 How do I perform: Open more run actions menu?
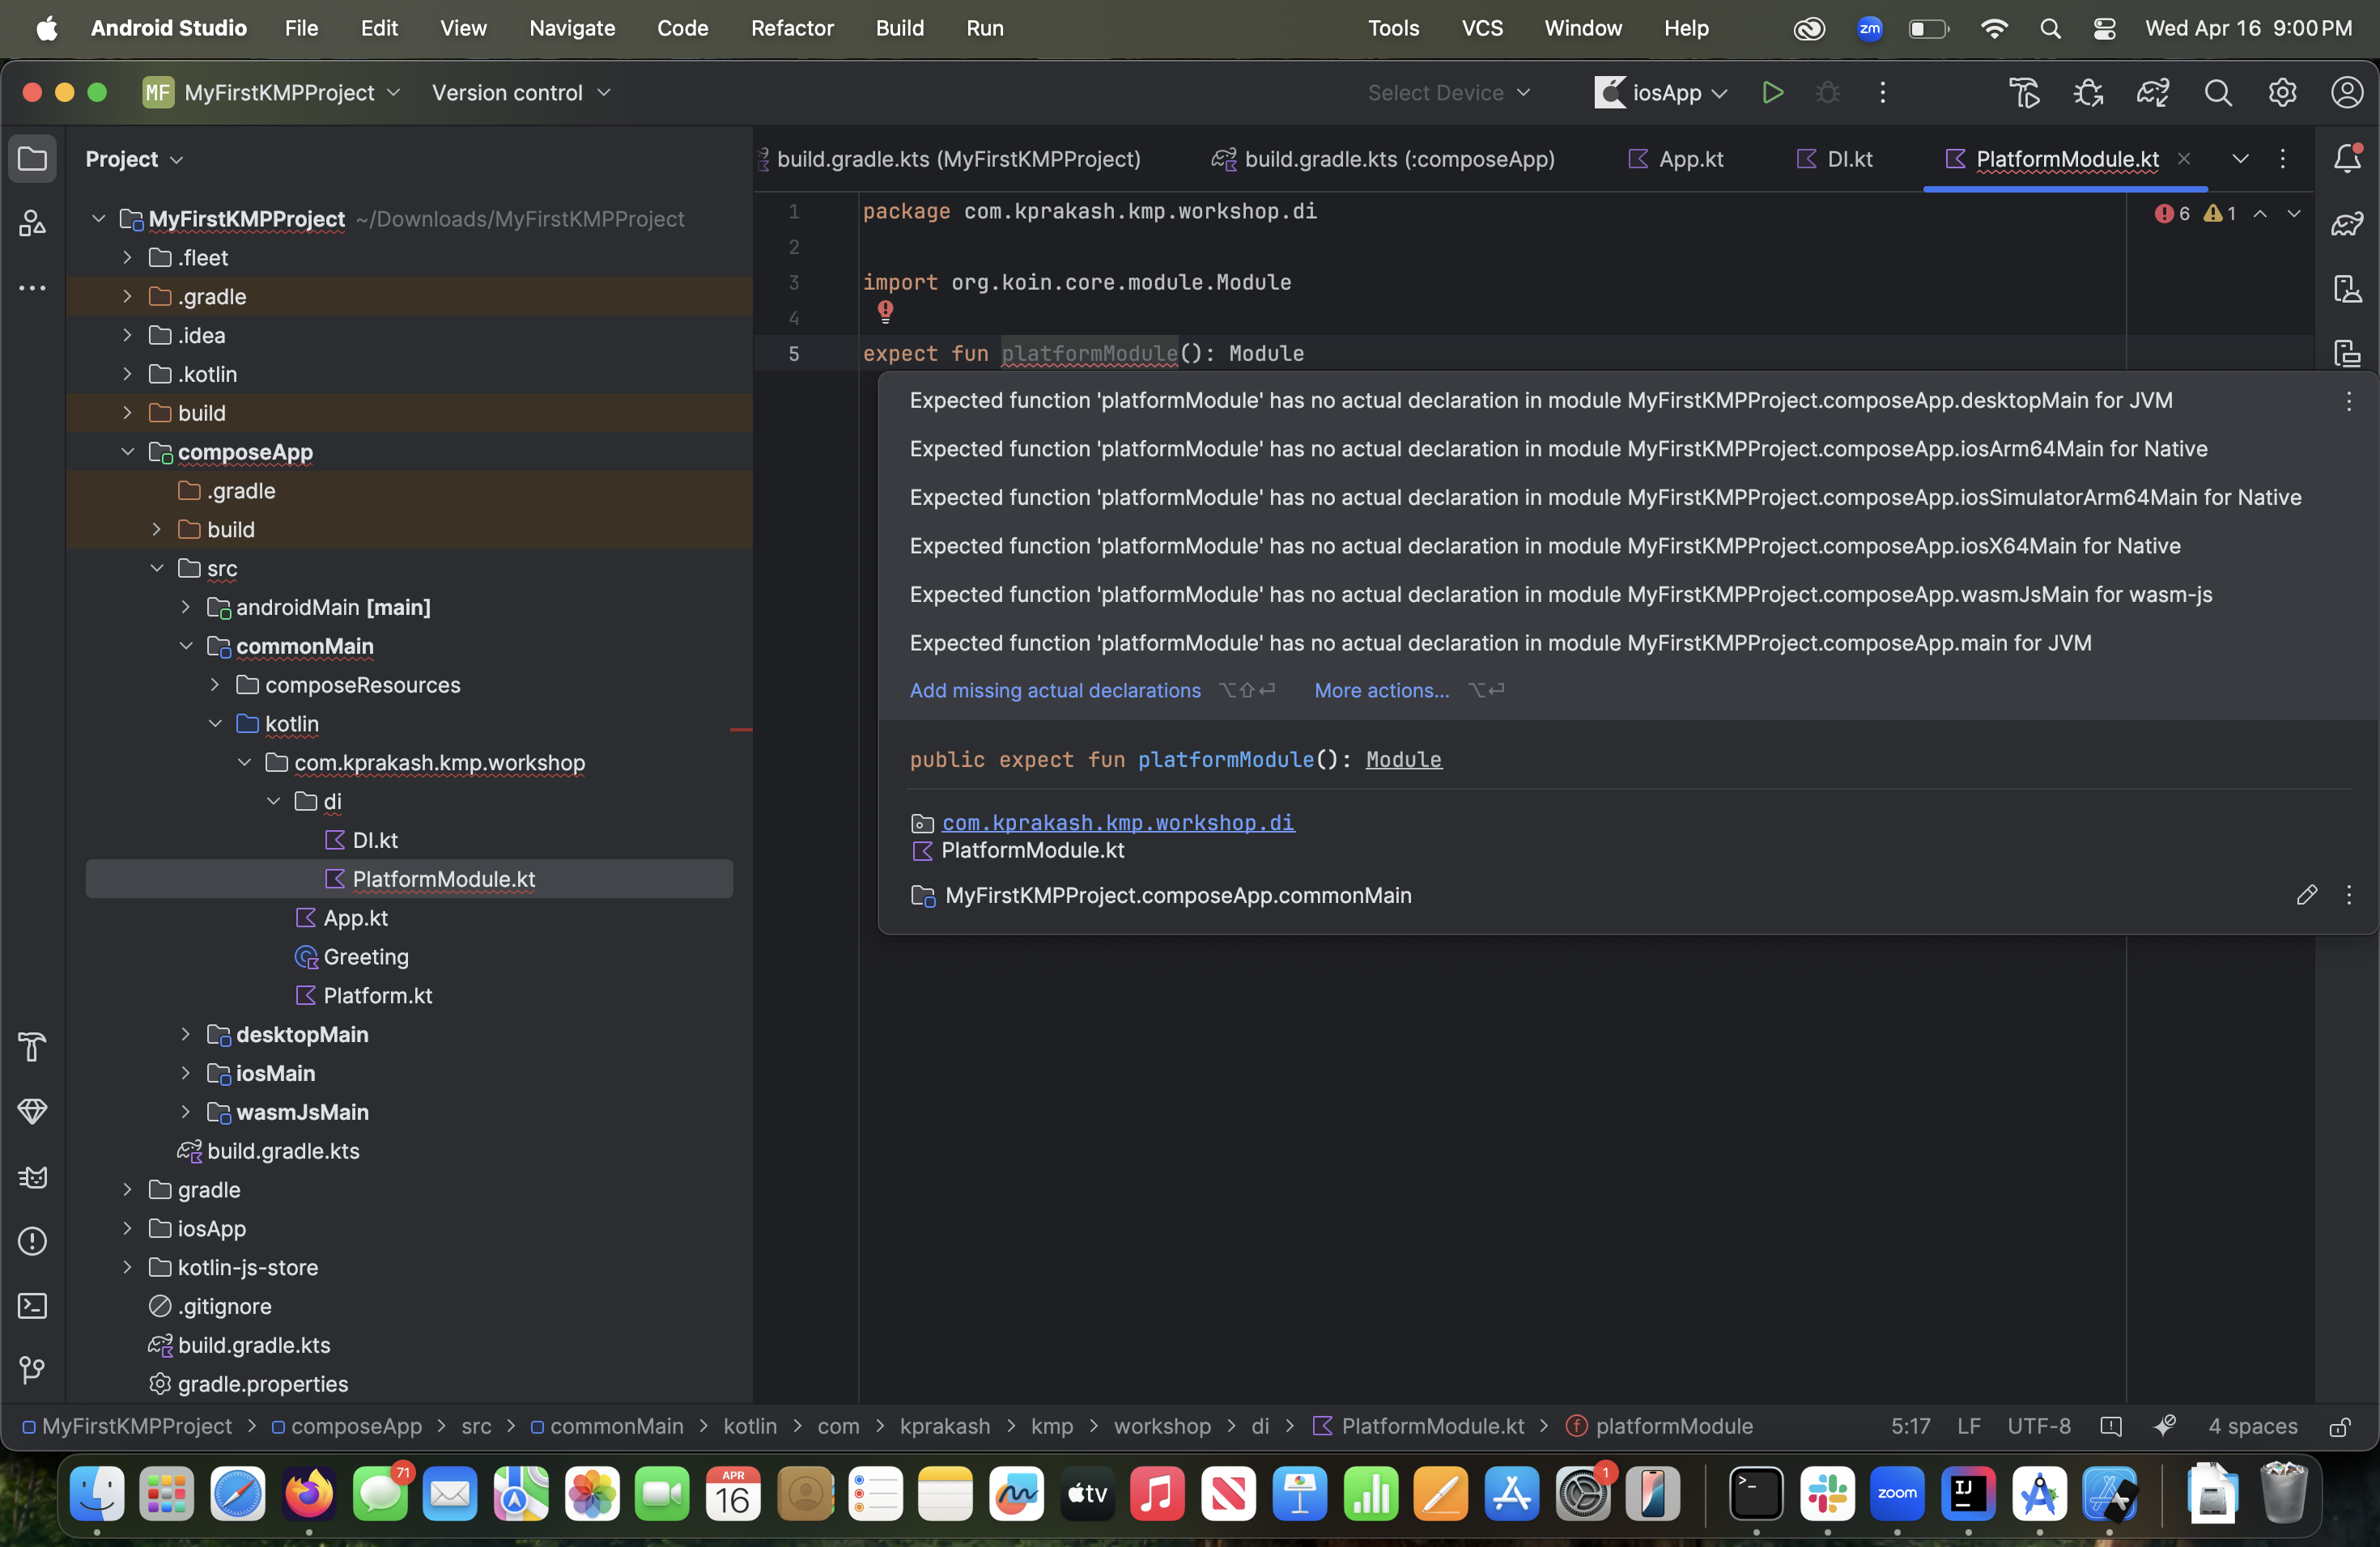pyautogui.click(x=1883, y=93)
